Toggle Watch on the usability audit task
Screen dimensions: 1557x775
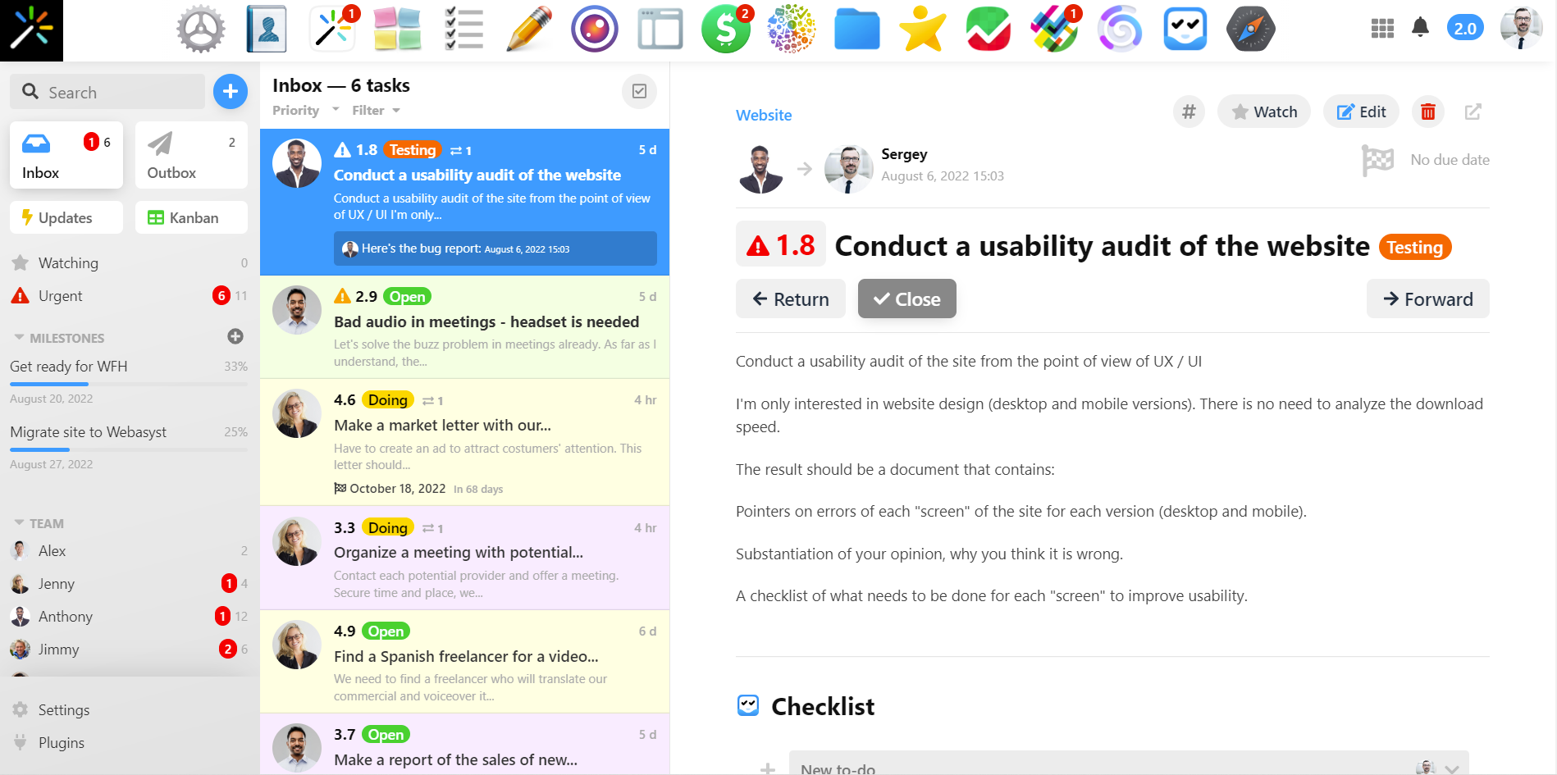click(x=1263, y=112)
